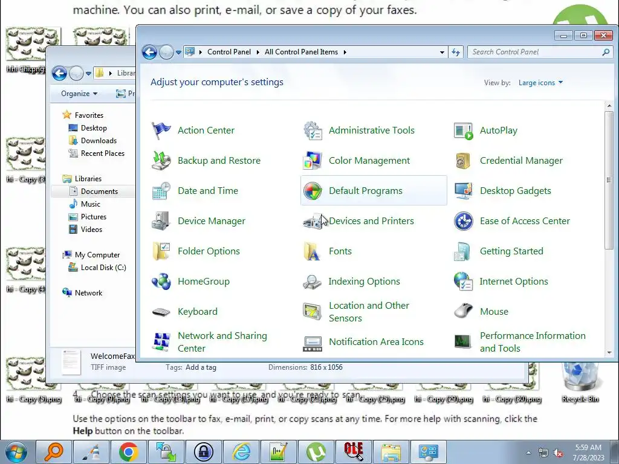Viewport: 619px width, 464px height.
Task: Open Network and Sharing Center icon
Action: 161,342
